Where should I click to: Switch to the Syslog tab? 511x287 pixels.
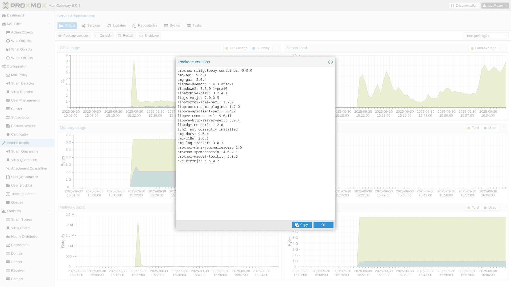pyautogui.click(x=172, y=25)
